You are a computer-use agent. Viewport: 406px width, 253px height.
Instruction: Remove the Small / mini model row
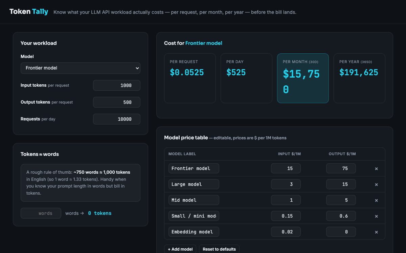pos(376,216)
